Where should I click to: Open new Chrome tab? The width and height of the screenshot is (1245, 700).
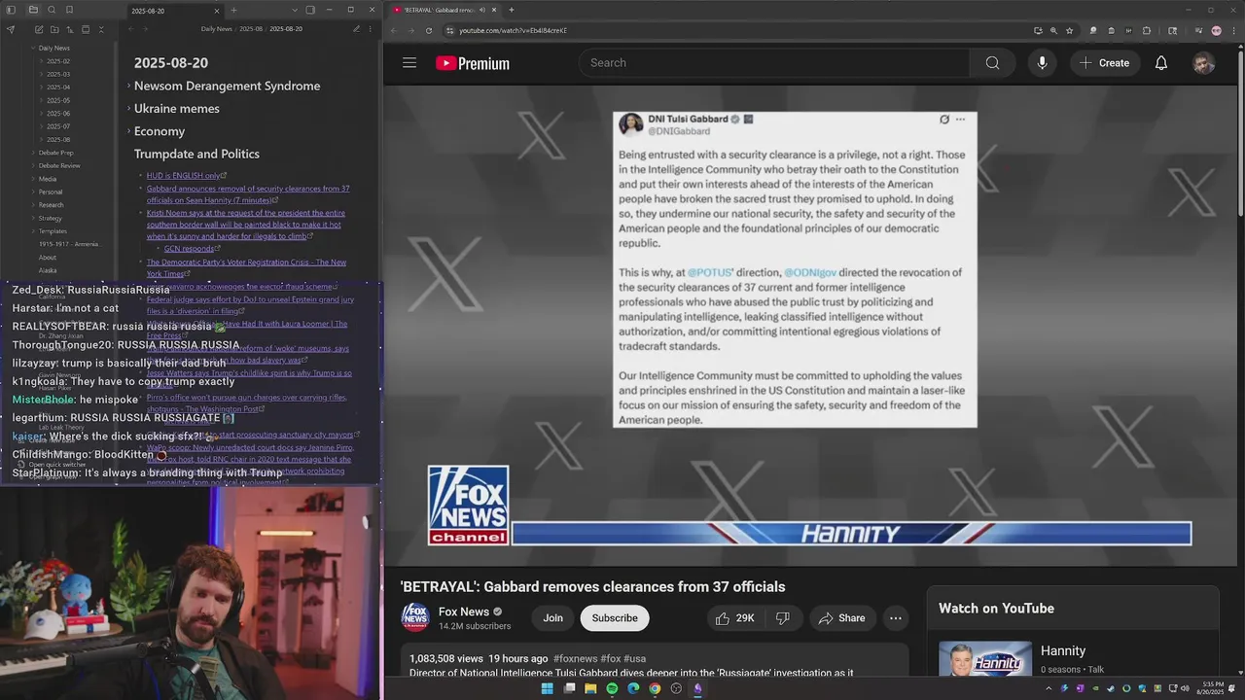pos(512,10)
